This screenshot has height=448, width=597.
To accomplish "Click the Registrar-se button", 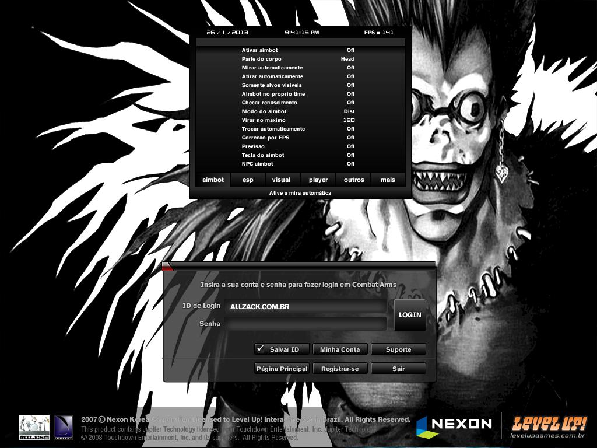I will pyautogui.click(x=340, y=369).
